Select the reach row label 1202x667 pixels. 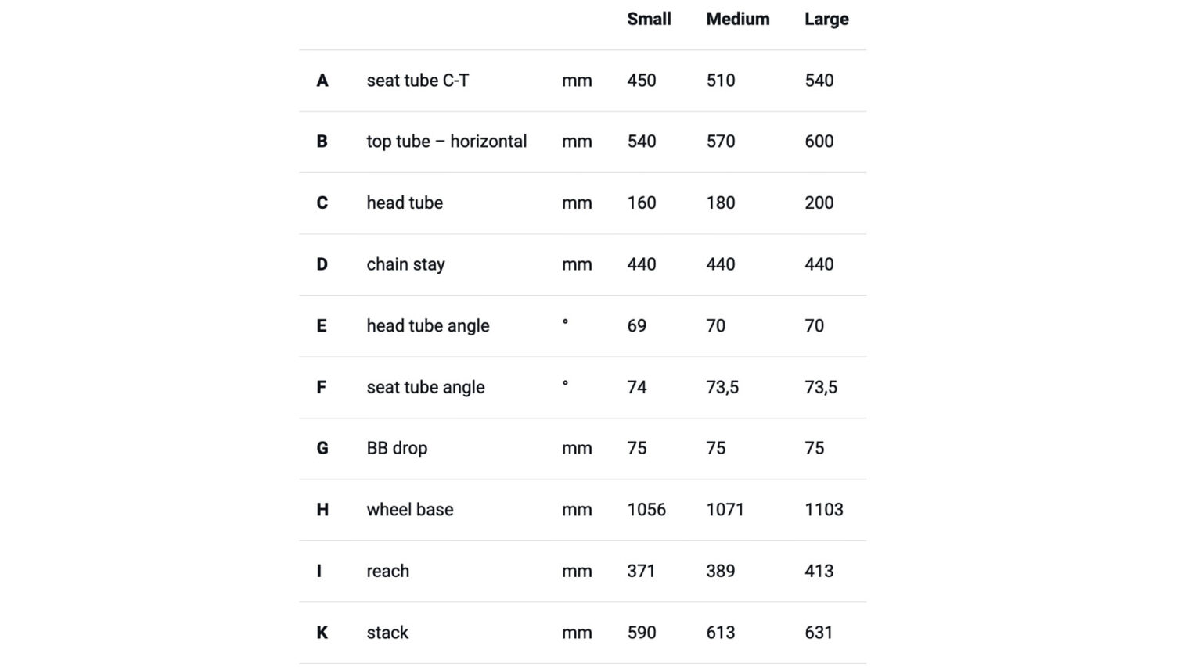[x=387, y=571]
